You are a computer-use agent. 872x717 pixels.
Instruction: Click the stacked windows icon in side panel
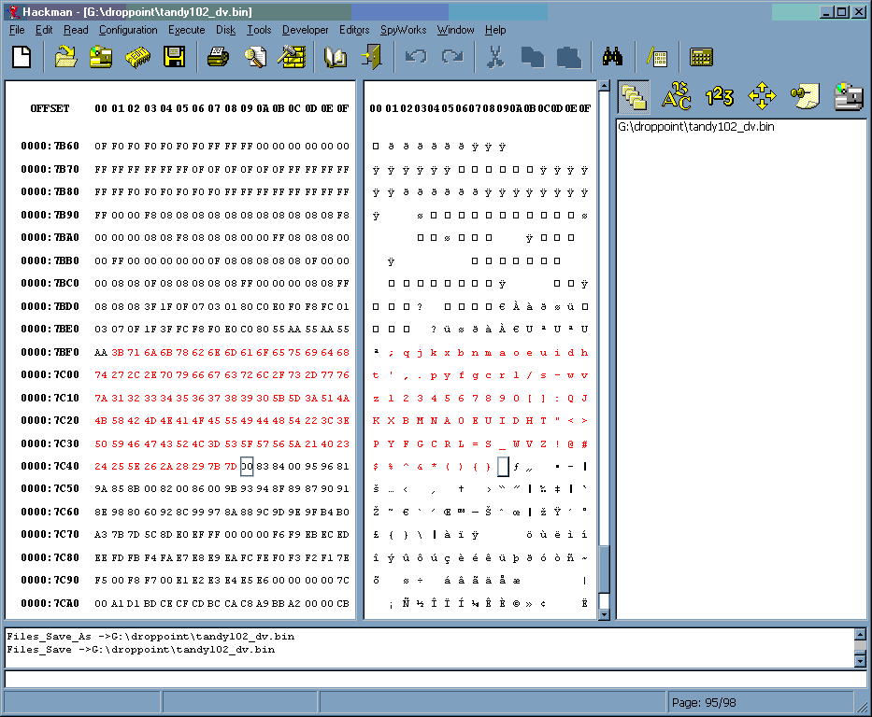634,97
